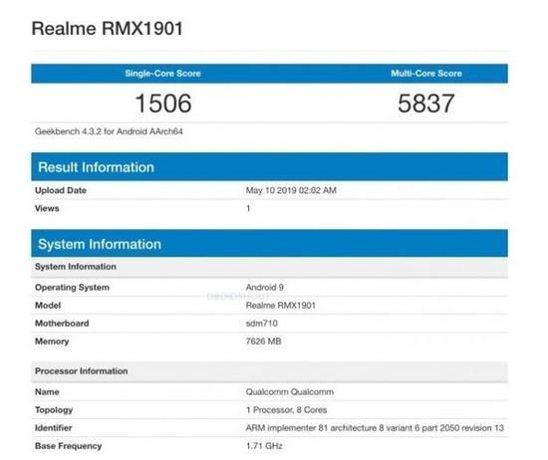Select the Views label
Image resolution: width=548 pixels, height=460 pixels.
coord(47,208)
